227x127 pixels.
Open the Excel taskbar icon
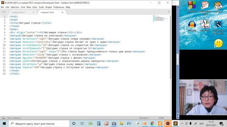(x=91, y=123)
